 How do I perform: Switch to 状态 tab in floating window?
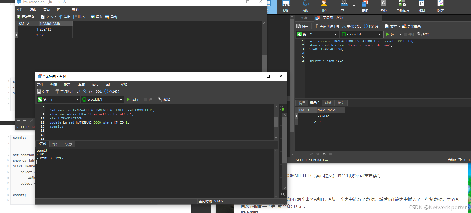[x=69, y=144]
